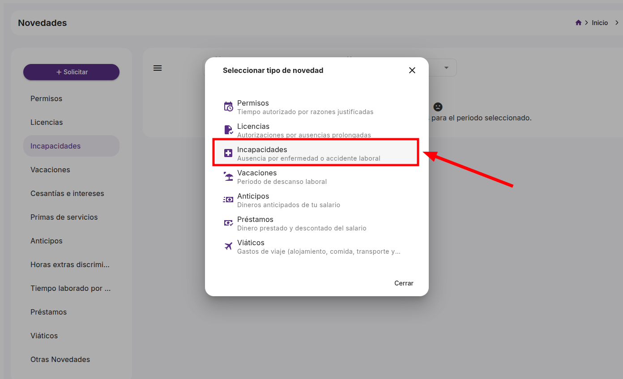Go to Incapacidades in the sidebar
623x379 pixels.
point(72,146)
